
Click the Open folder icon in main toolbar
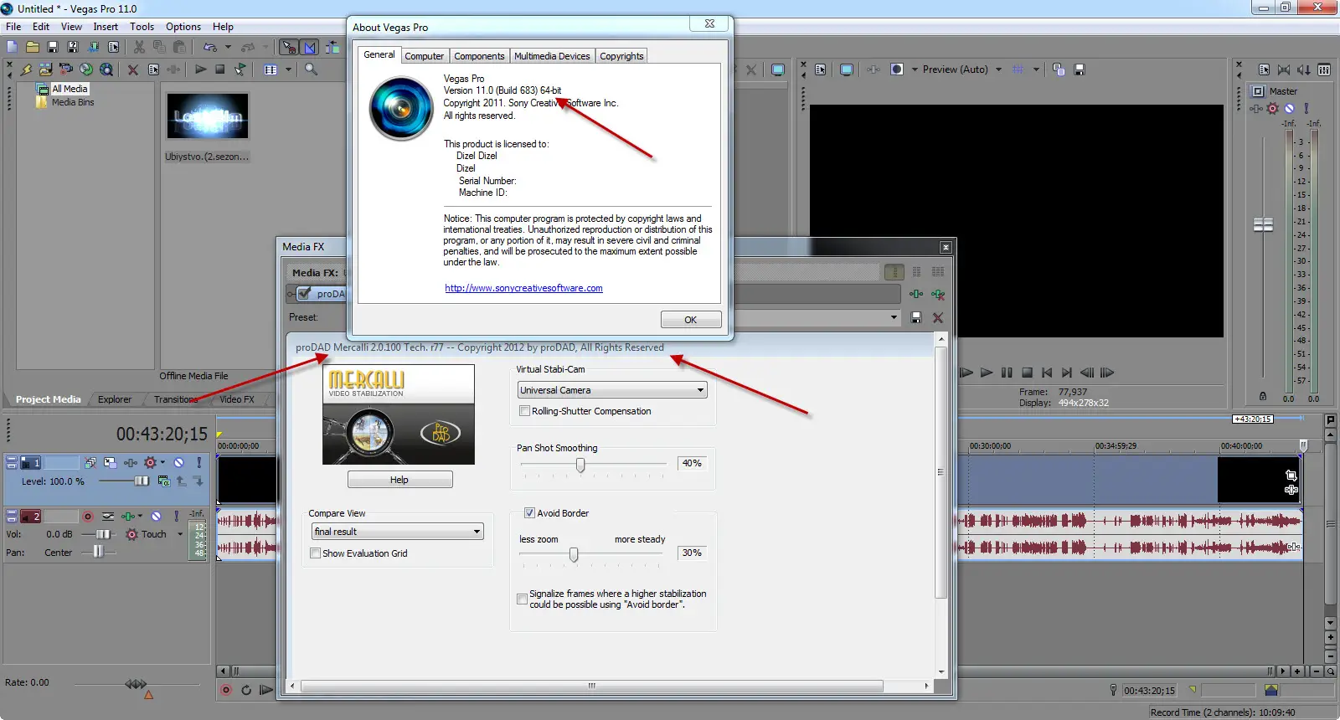tap(33, 47)
